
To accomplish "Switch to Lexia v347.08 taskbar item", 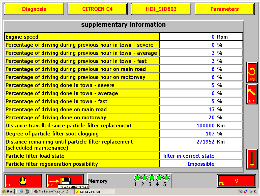I will click(94, 191).
